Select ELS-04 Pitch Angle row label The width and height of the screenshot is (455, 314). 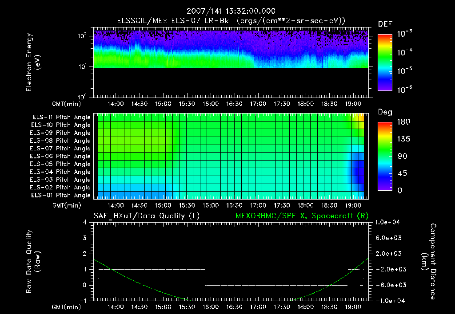coord(60,172)
